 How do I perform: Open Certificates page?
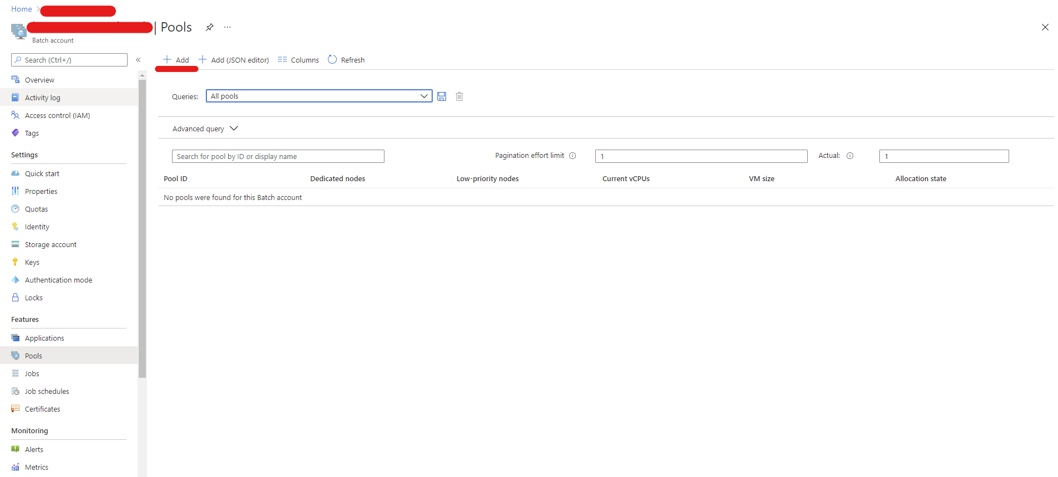click(69, 409)
